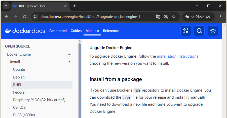Click the search magnifier icon
Image resolution: width=227 pixels, height=118 pixels.
pos(199,31)
